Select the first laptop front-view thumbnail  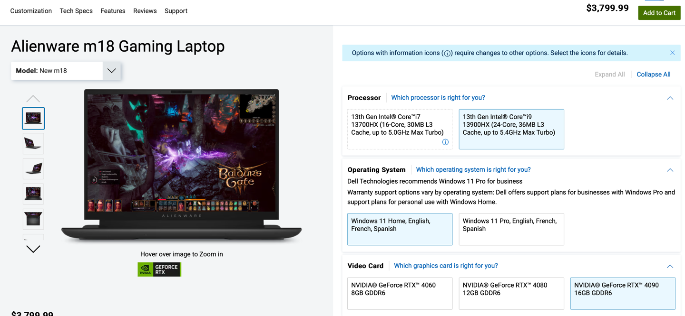[x=33, y=118]
